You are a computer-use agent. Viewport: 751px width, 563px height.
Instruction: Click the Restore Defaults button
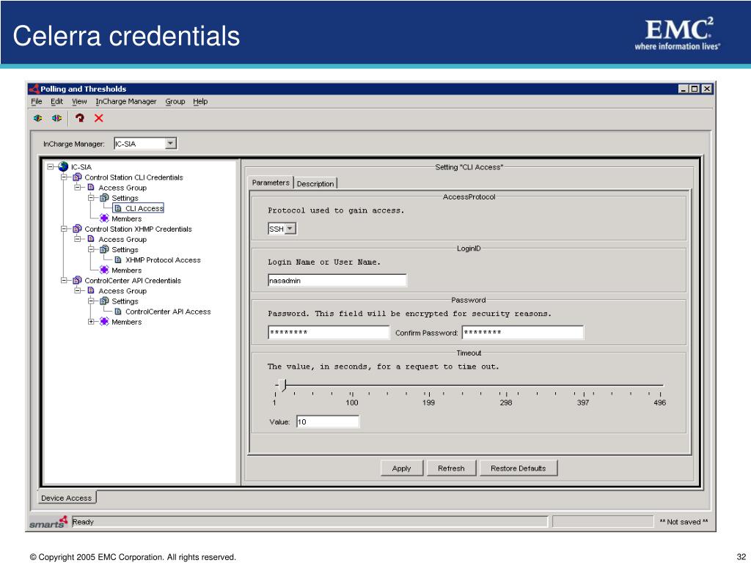coord(519,468)
